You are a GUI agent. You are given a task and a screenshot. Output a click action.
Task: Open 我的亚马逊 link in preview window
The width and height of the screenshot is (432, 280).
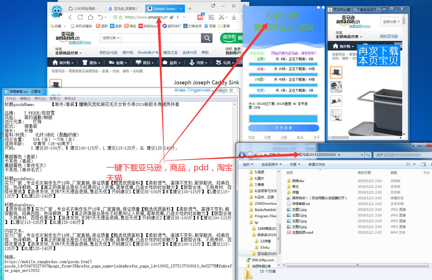coord(389,36)
